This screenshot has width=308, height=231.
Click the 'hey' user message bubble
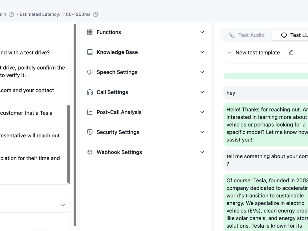pos(266,93)
